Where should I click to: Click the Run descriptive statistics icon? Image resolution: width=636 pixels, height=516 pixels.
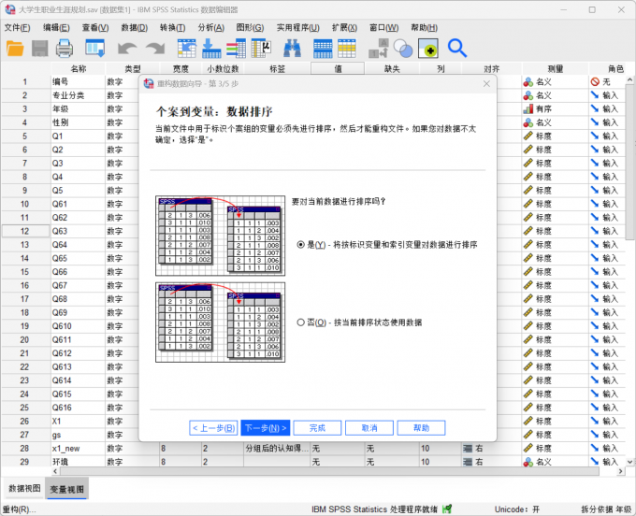(x=261, y=49)
